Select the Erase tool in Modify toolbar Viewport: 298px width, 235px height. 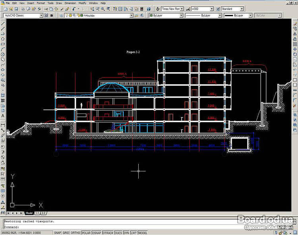tap(295, 23)
